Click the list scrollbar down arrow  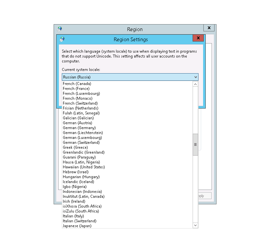[195, 225]
